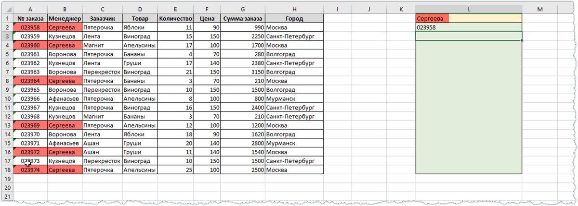Image resolution: width=578 pixels, height=206 pixels.
Task: Click the 'Город' header cell
Action: [294, 18]
